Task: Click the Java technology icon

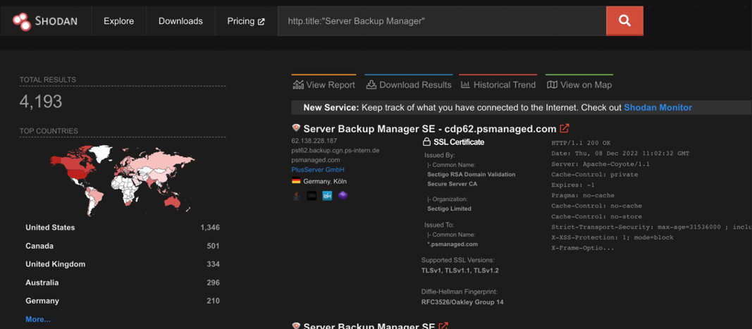Action: (297, 196)
